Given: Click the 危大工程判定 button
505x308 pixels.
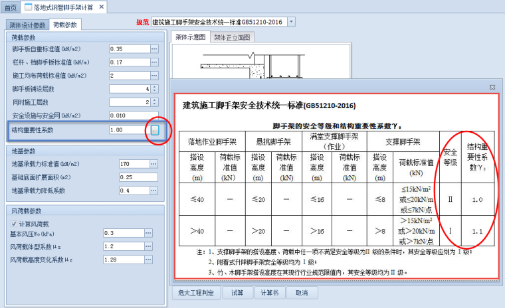Looking at the screenshot, I should (196, 293).
